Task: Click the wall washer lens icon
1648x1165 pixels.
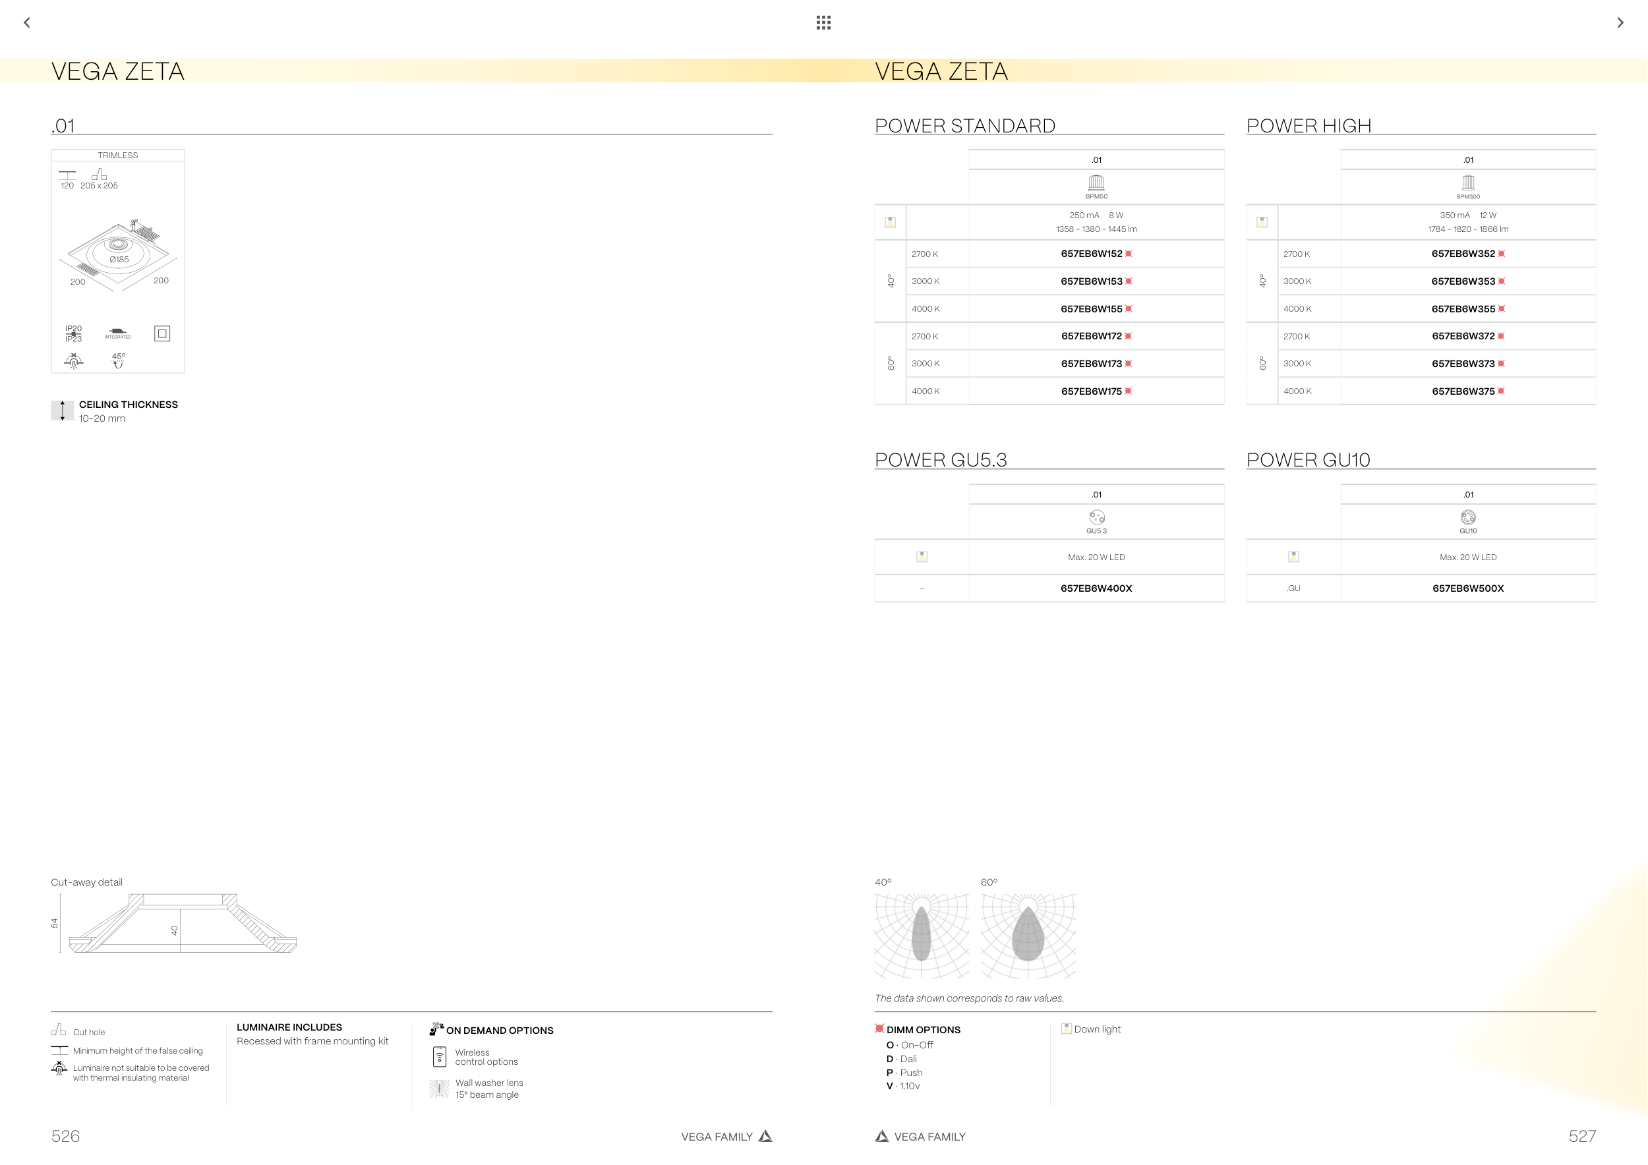Action: (x=439, y=1089)
